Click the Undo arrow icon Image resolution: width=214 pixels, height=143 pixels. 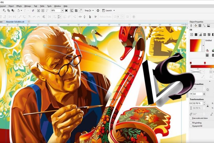18,10
